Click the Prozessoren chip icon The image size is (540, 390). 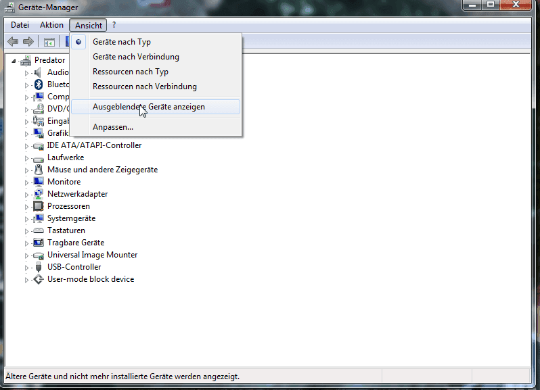point(38,206)
